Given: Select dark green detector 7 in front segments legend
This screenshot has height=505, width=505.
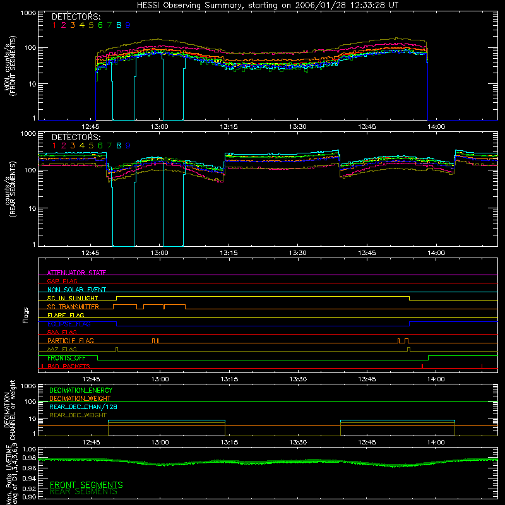Looking at the screenshot, I should 109,25.
